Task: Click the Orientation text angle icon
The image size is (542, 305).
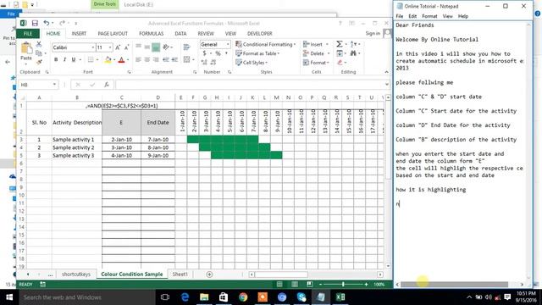Action: (x=166, y=47)
